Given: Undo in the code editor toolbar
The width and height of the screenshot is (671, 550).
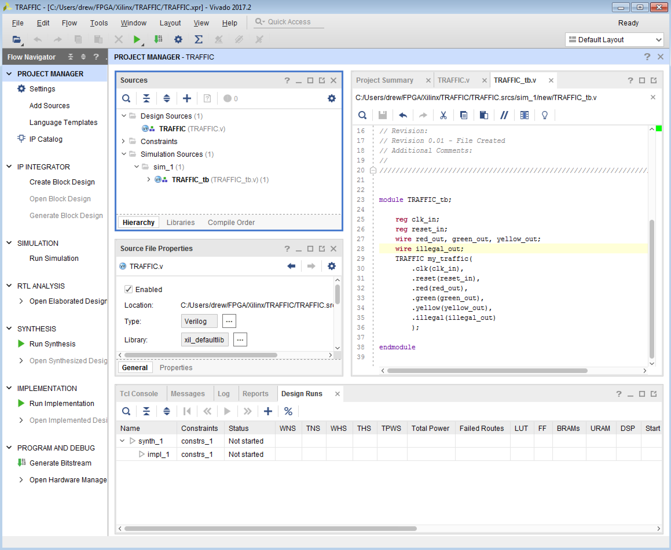Looking at the screenshot, I should pos(403,115).
